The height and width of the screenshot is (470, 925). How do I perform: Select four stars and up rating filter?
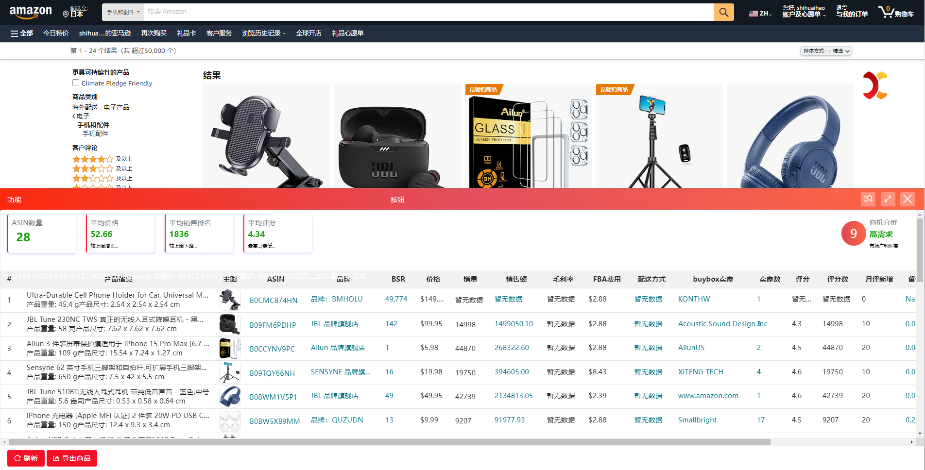(x=103, y=159)
